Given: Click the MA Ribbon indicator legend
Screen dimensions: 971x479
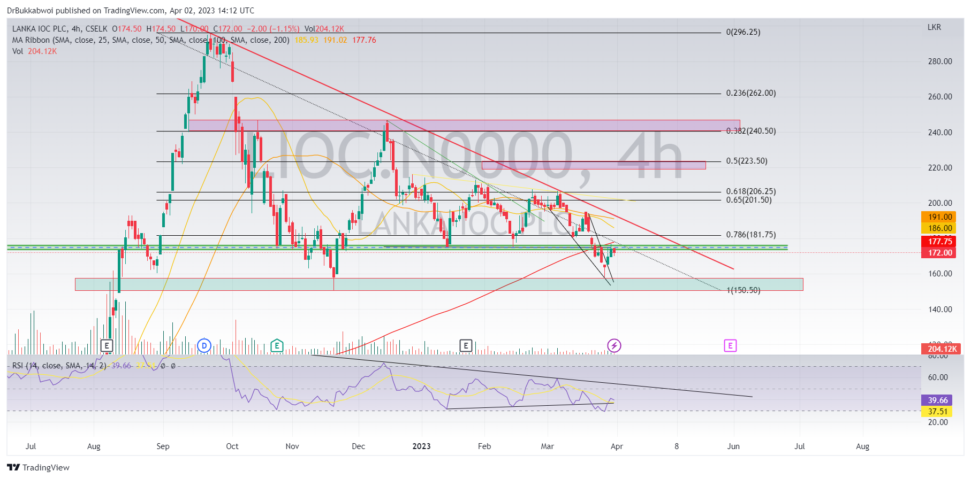Looking at the screenshot, I should click(x=151, y=40).
